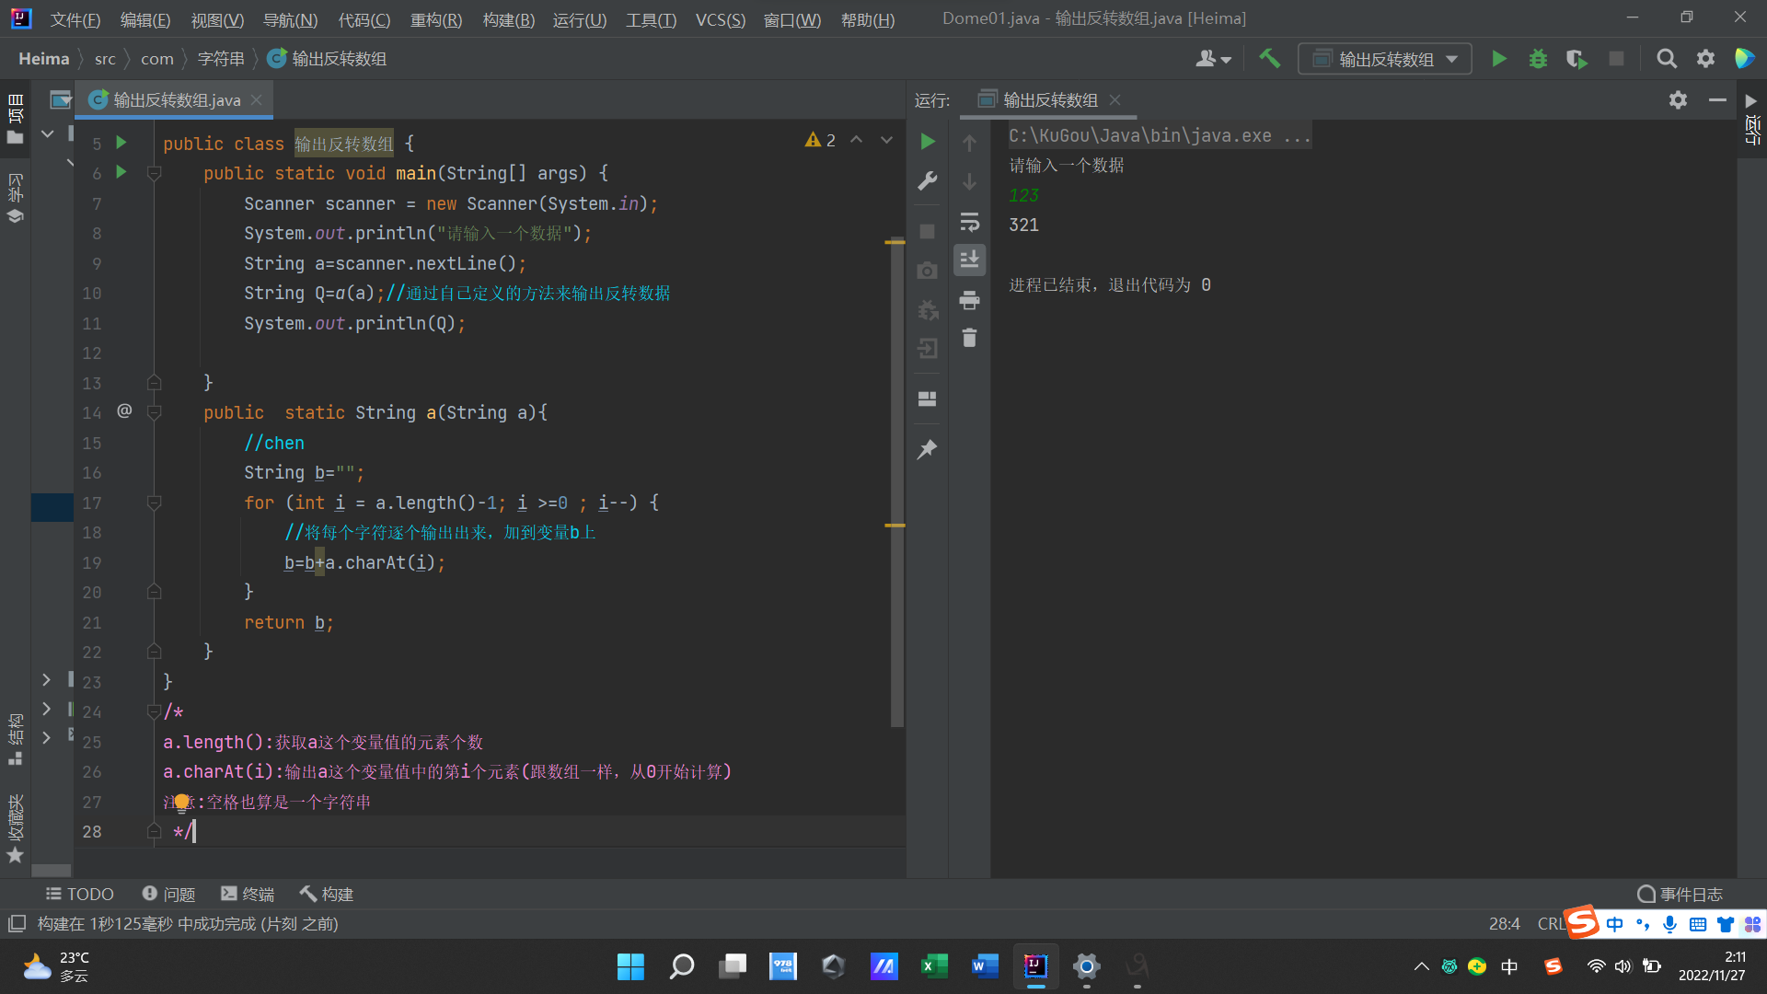1767x994 pixels.
Task: Click the Debug bug icon in toolbar
Action: point(1538,59)
